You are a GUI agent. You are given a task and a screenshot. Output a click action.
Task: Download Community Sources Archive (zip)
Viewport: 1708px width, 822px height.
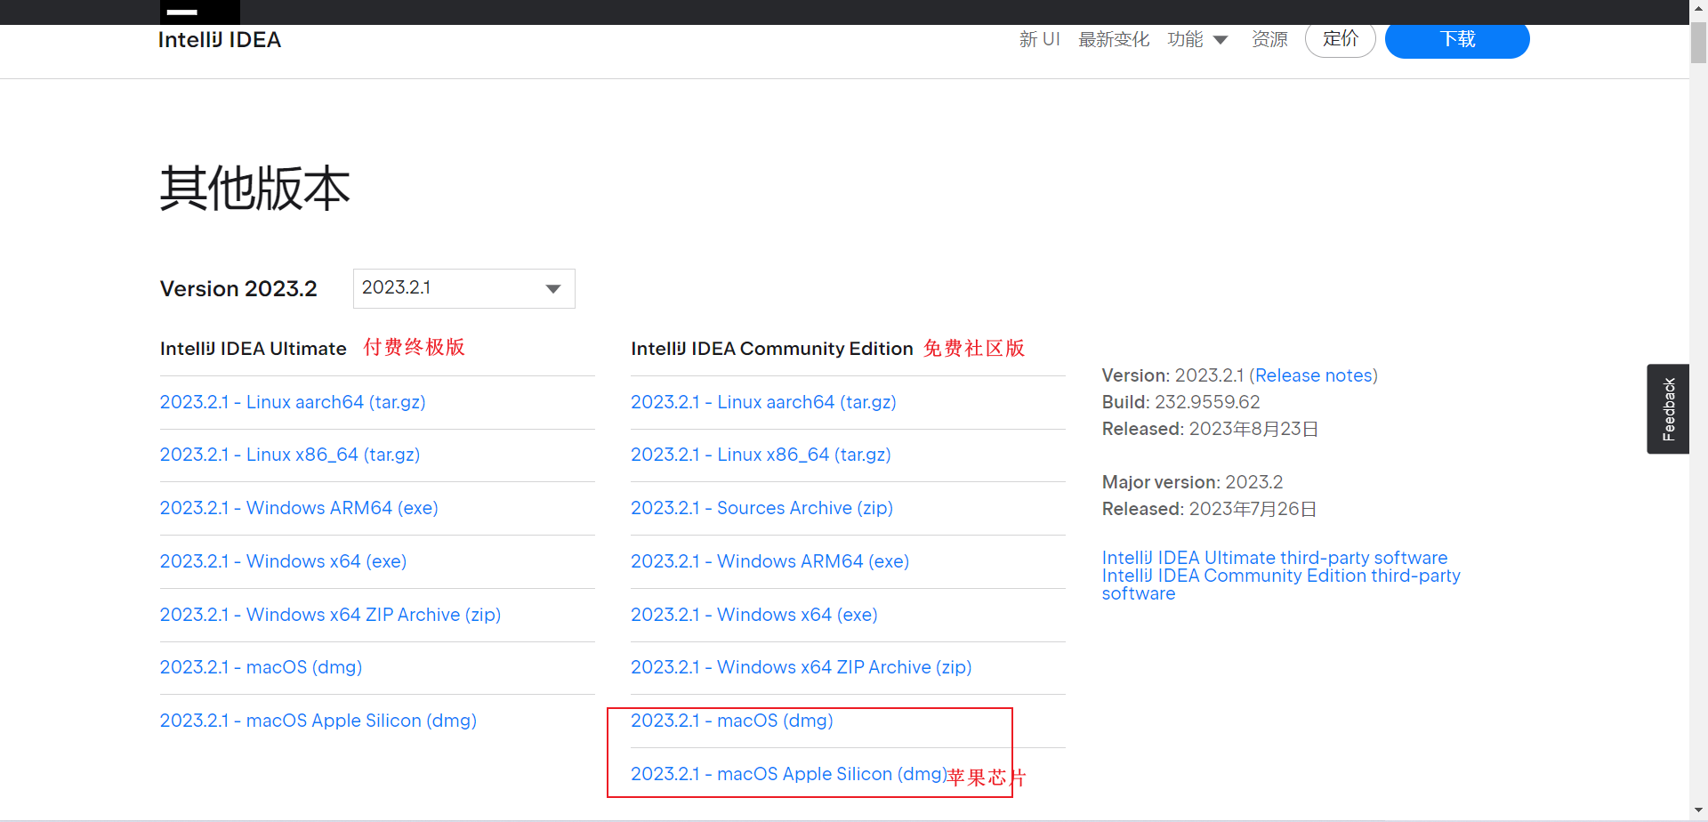click(x=761, y=508)
